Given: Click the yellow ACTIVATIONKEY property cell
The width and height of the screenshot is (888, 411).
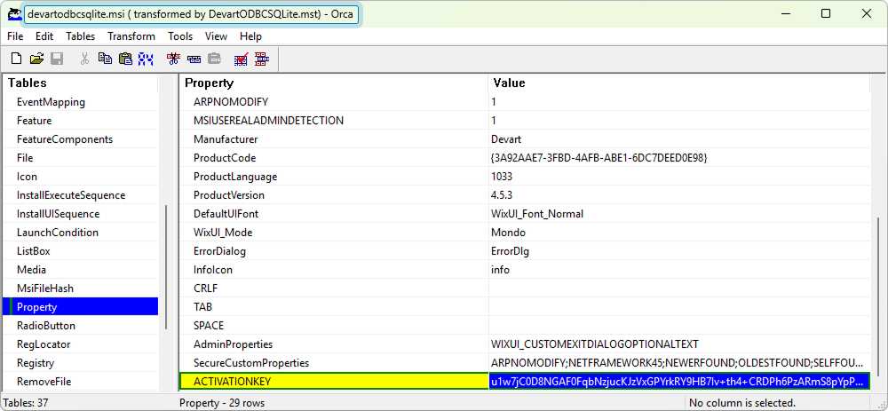Looking at the screenshot, I should coord(334,382).
